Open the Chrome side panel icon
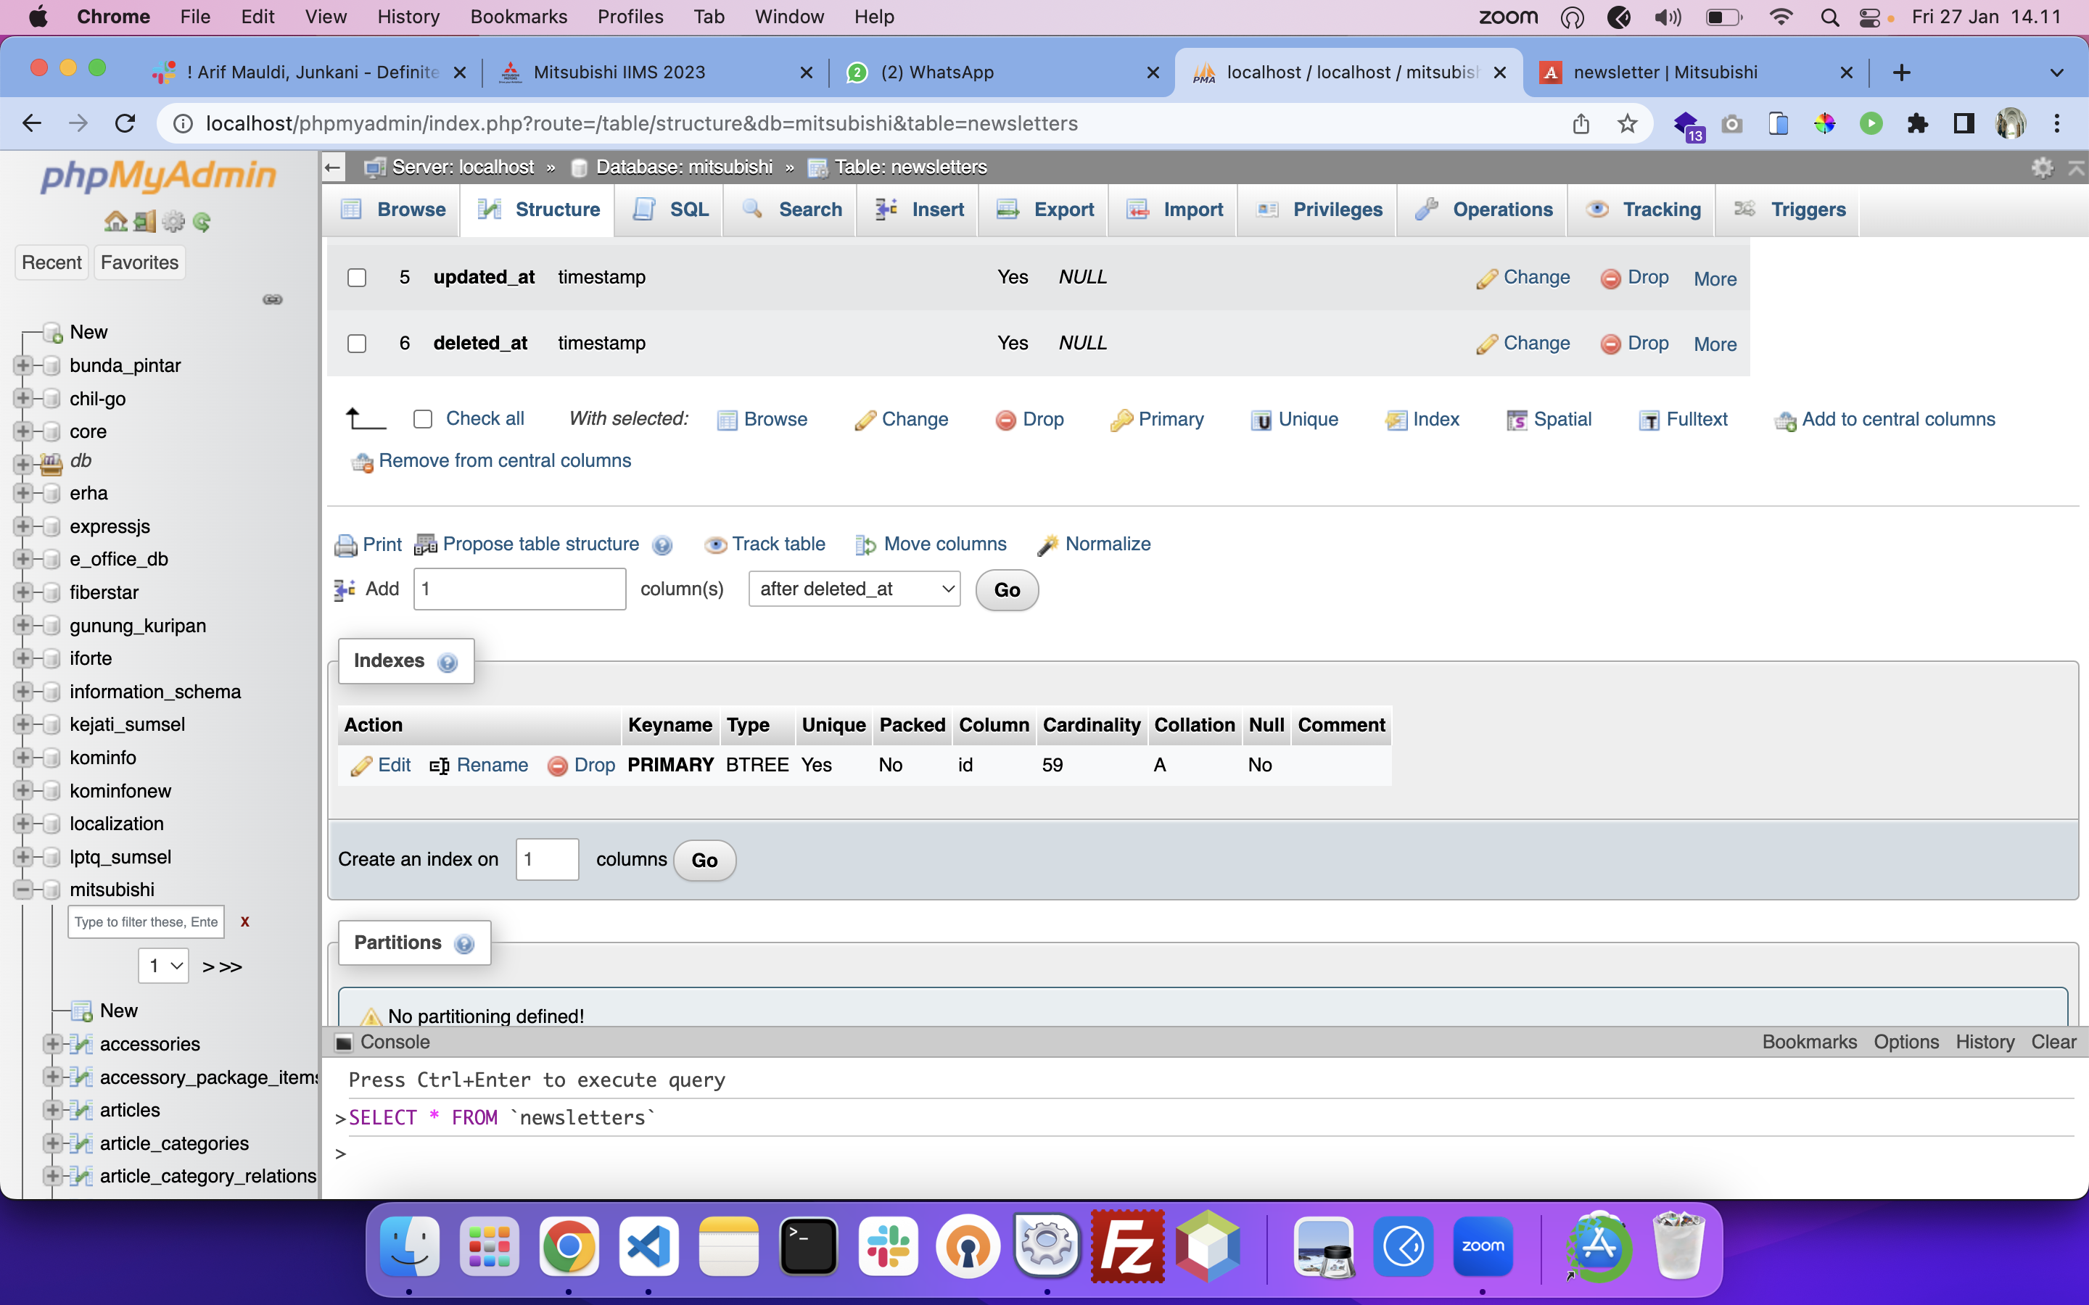 pos(1964,123)
